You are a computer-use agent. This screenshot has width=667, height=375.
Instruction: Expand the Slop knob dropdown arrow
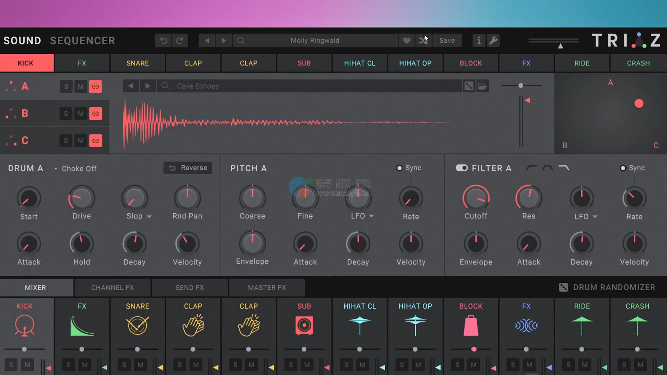(x=149, y=216)
